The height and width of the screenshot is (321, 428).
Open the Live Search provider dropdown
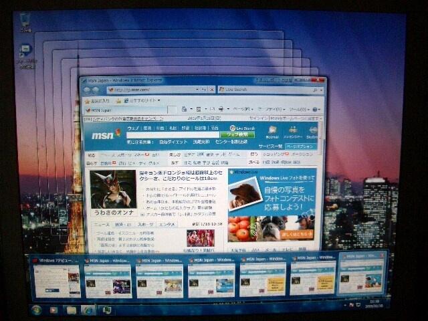click(x=321, y=90)
